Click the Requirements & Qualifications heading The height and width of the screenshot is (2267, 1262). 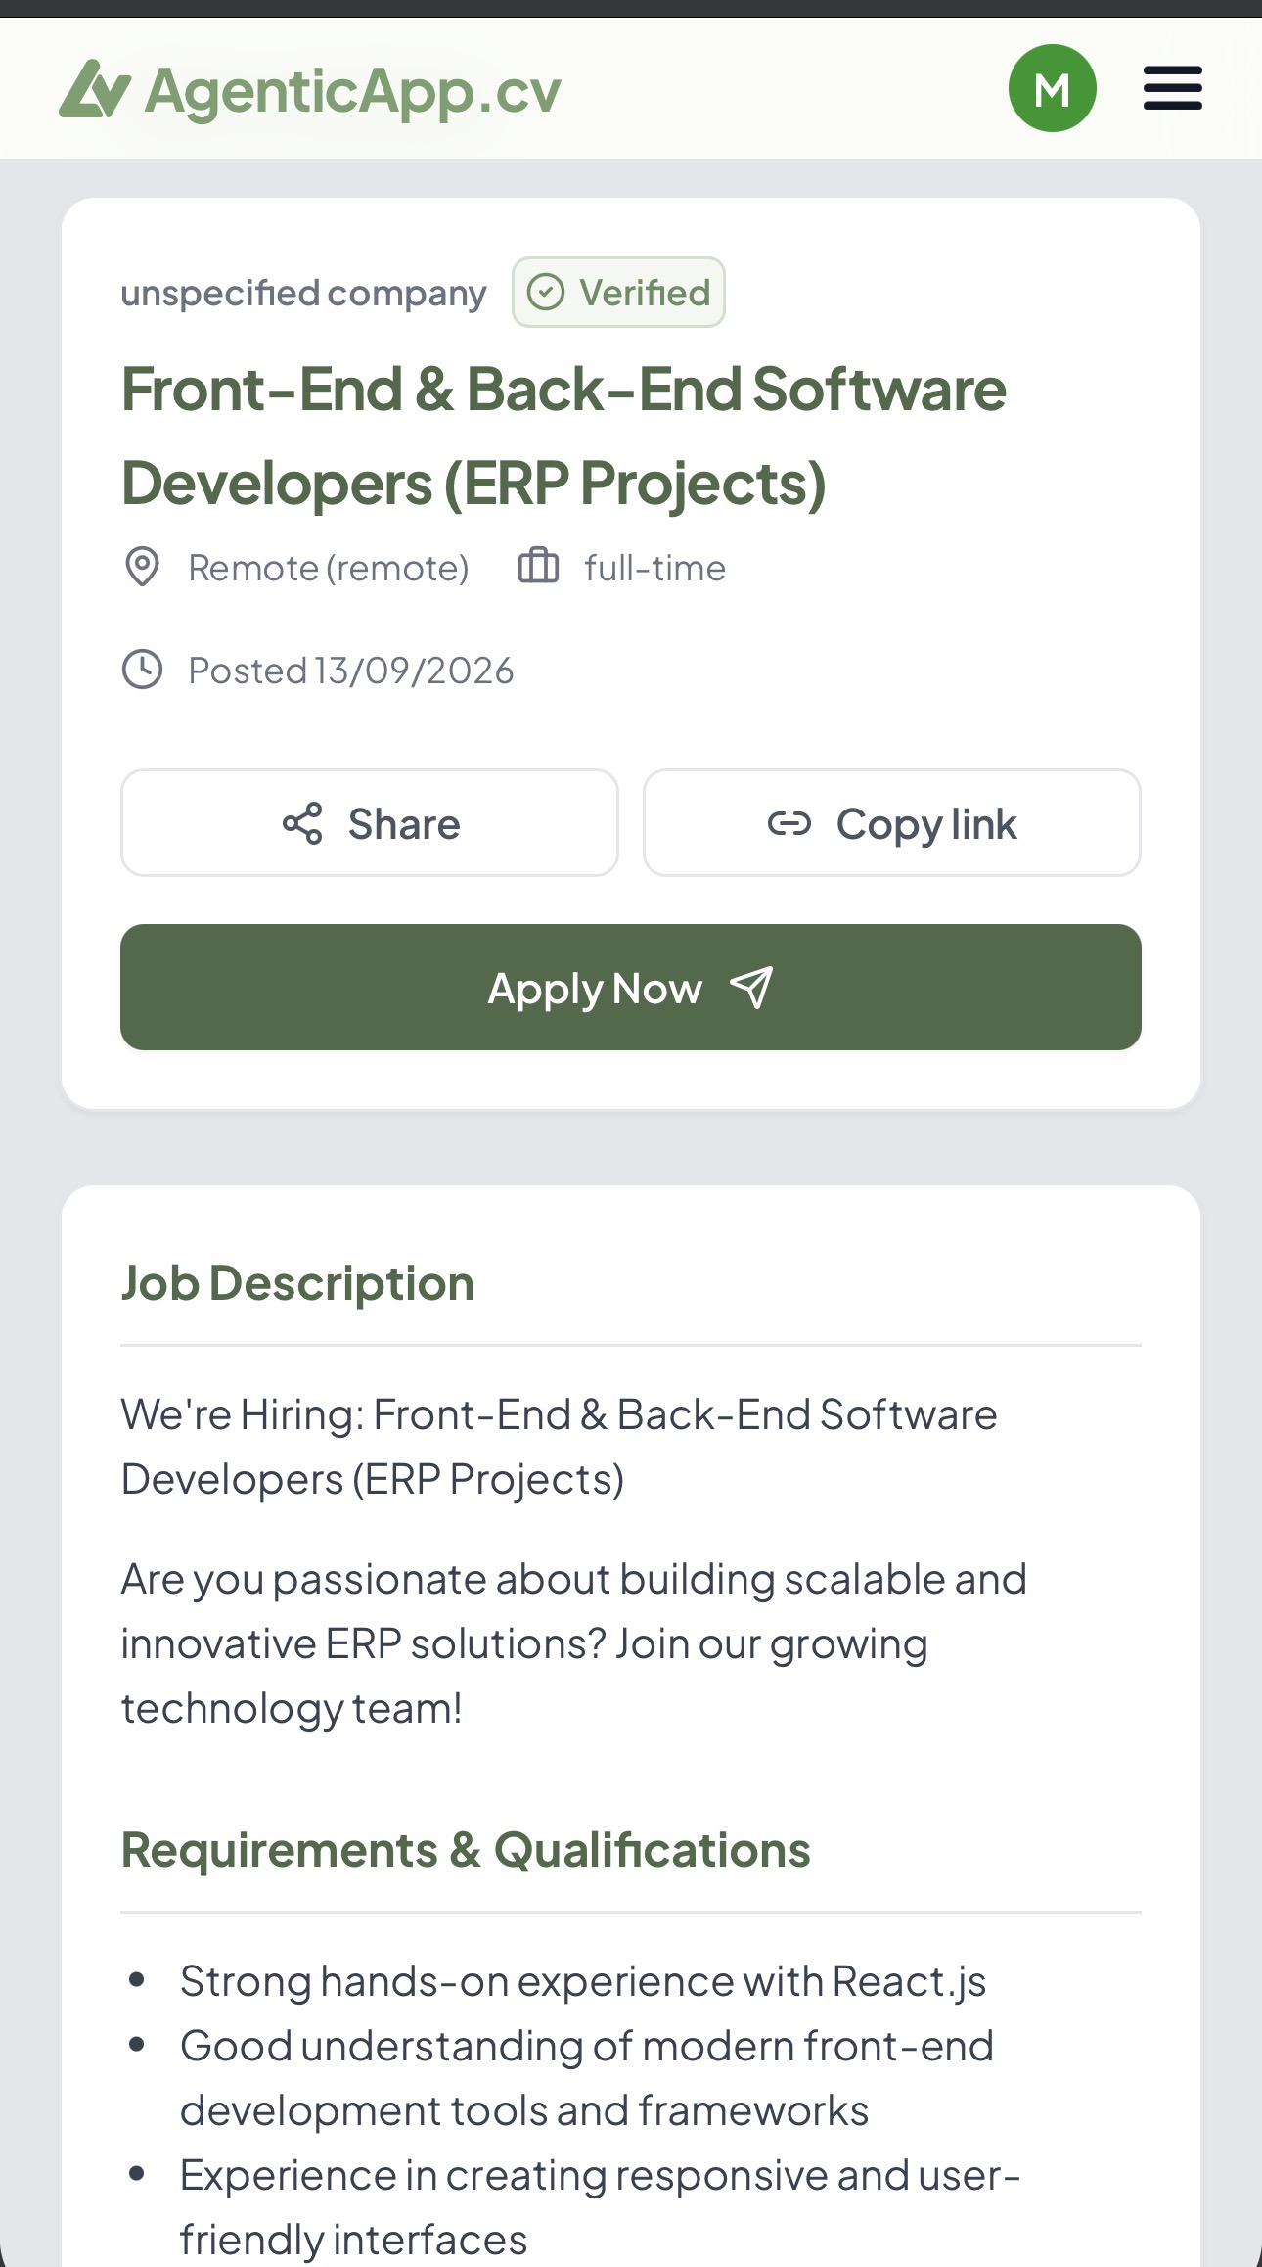pyautogui.click(x=466, y=1849)
